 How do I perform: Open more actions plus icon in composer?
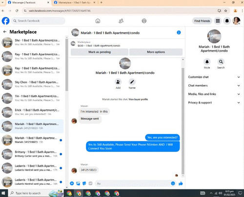(x=72, y=183)
